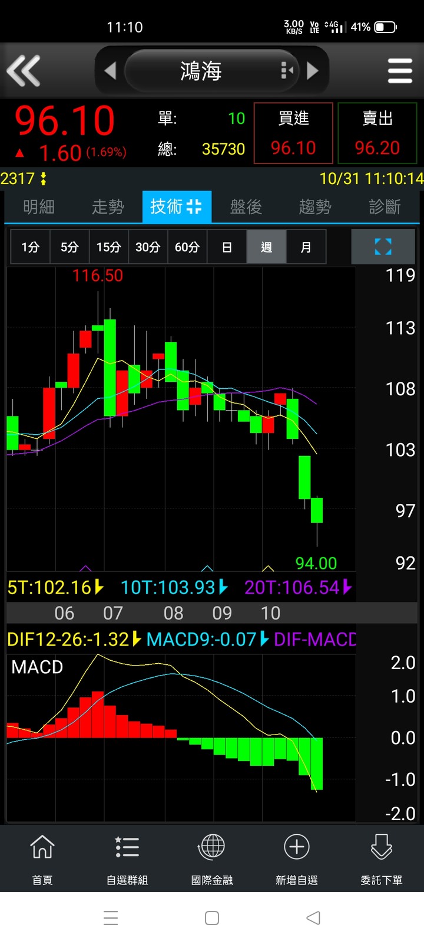Select the 1分 chart interval
The width and height of the screenshot is (424, 944).
31,247
